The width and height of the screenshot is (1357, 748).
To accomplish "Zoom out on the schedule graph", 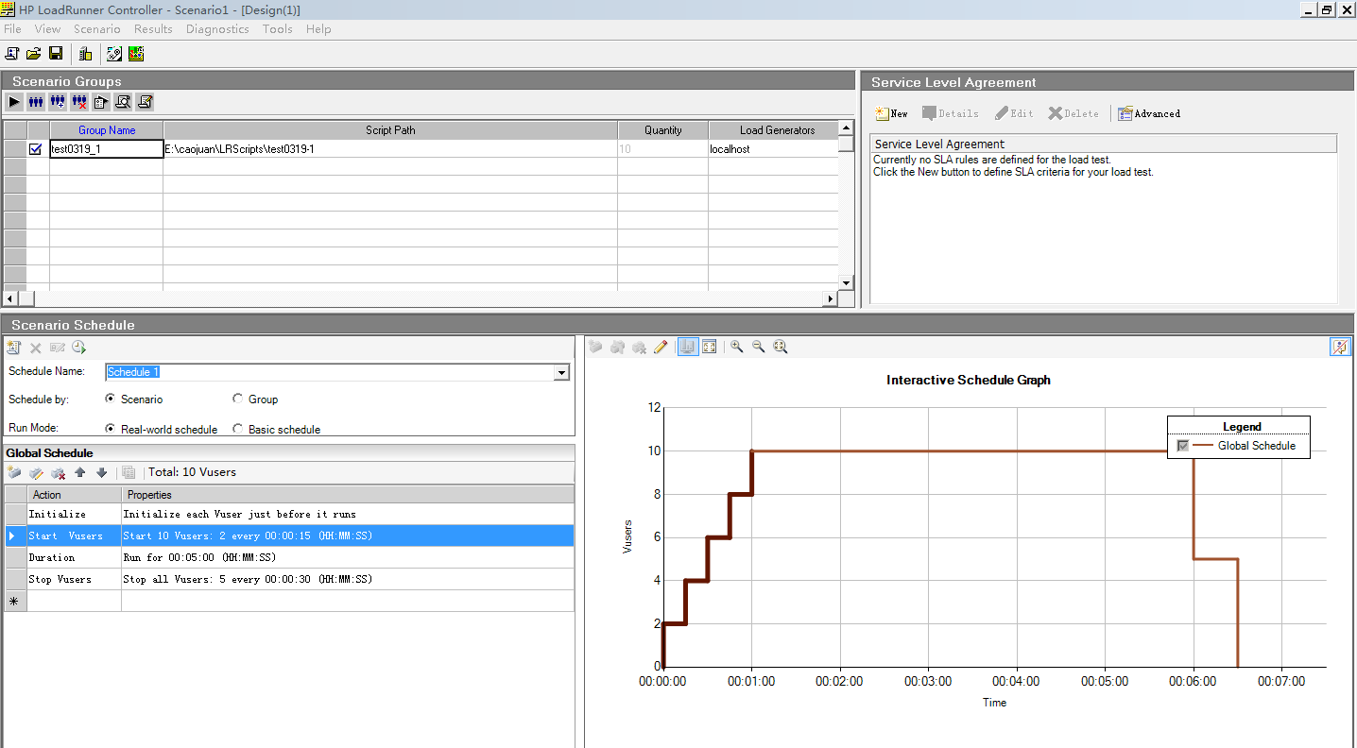I will (759, 347).
